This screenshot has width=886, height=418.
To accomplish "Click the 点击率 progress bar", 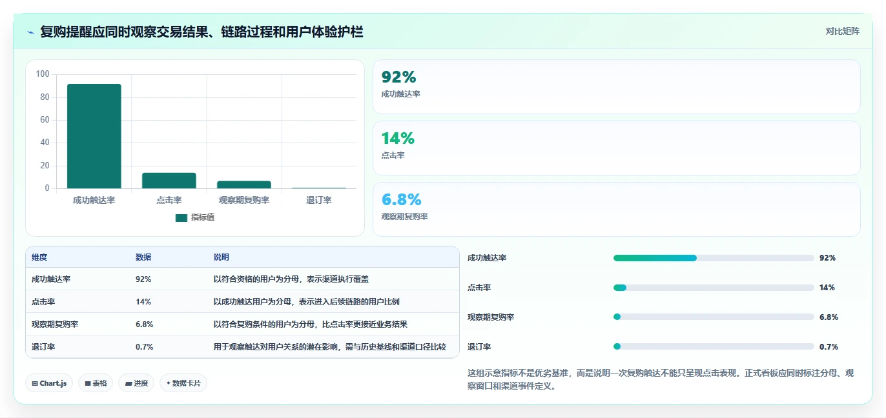I will [714, 288].
